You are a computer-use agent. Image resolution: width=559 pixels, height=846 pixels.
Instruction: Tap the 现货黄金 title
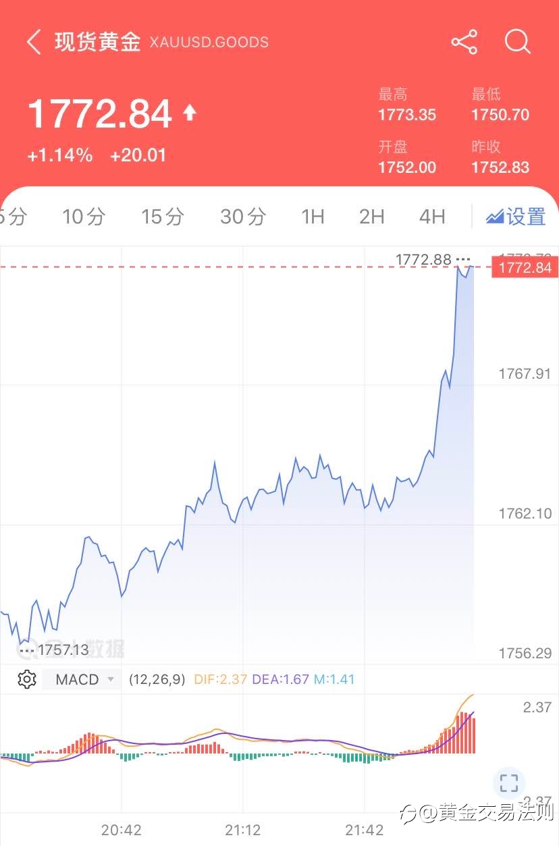98,42
